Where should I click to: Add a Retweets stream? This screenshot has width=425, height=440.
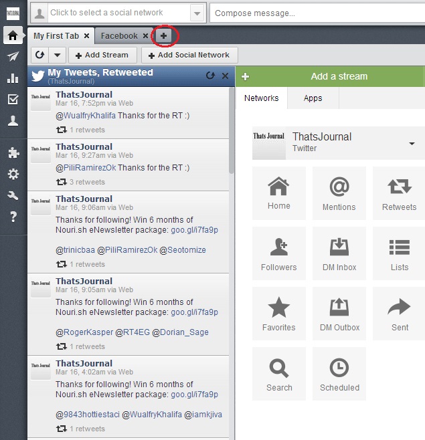coord(399,193)
